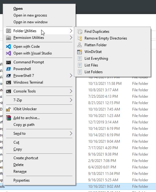Launch Command Prompt here

[29, 62]
